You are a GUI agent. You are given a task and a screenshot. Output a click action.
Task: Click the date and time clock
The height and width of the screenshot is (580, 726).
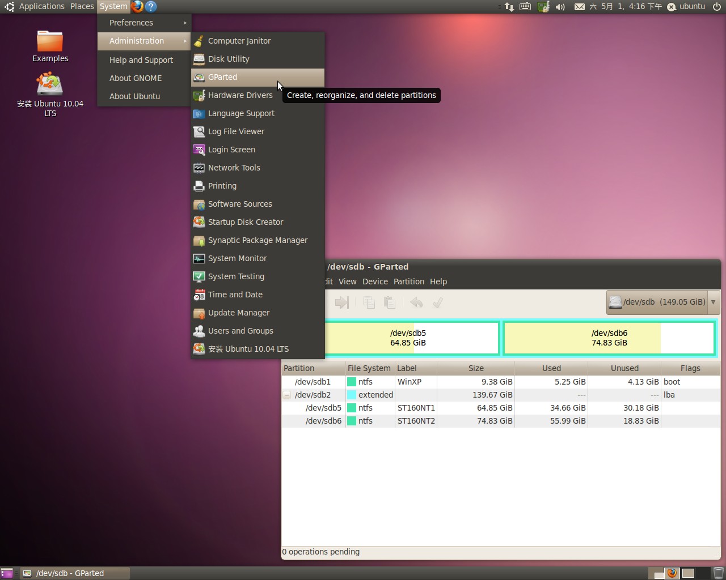pos(626,7)
